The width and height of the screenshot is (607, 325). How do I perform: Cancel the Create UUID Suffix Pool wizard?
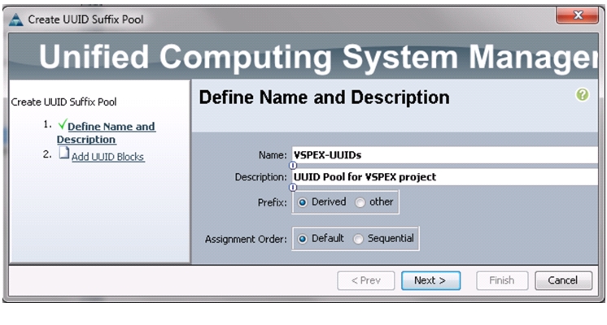click(x=563, y=280)
